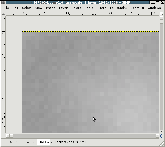165x147 pixels.
Task: Open the Colors menu
Action: (76, 8)
